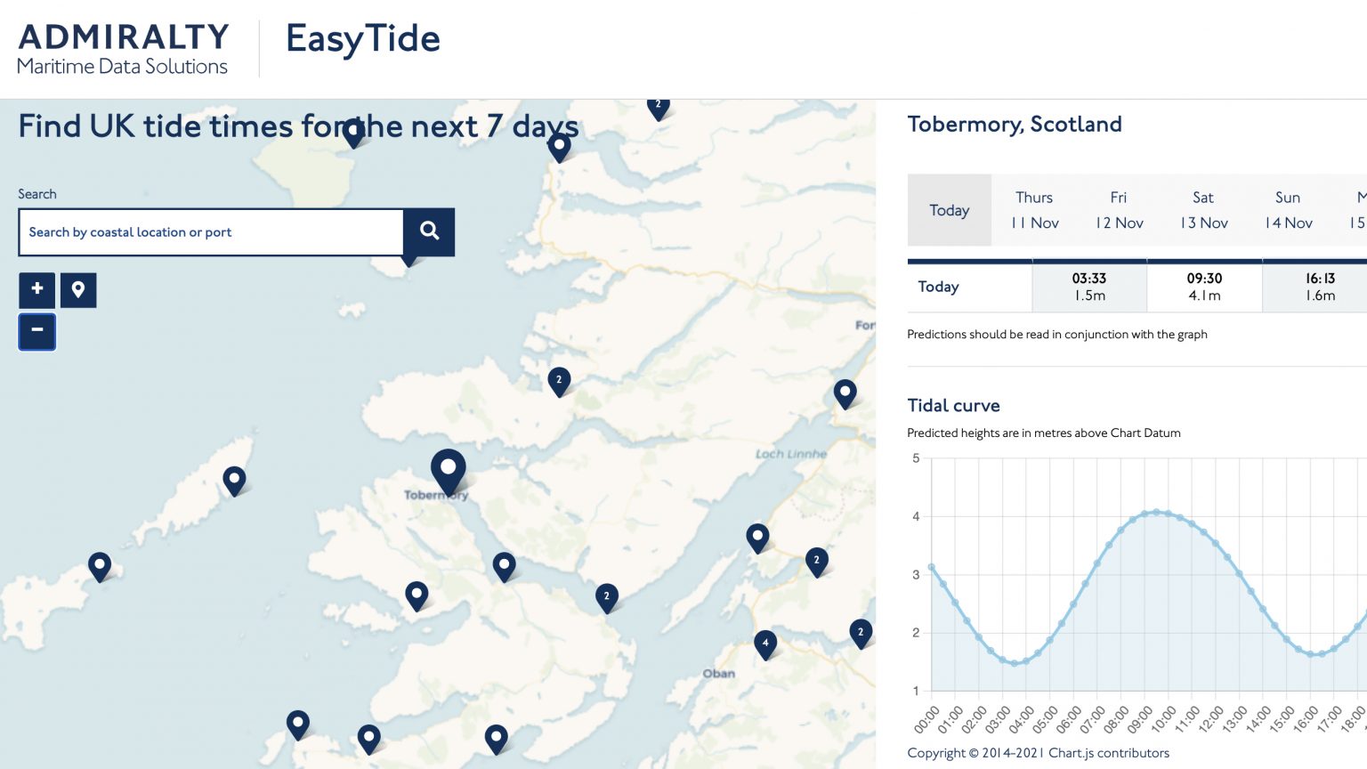
Task: Click the westernmost island tide marker
Action: click(100, 564)
